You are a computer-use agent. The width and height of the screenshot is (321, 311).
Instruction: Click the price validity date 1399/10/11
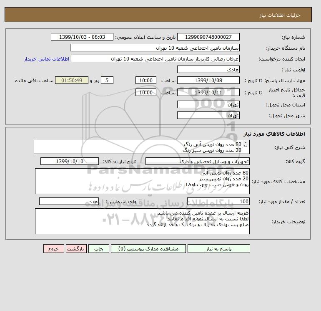[208, 92]
